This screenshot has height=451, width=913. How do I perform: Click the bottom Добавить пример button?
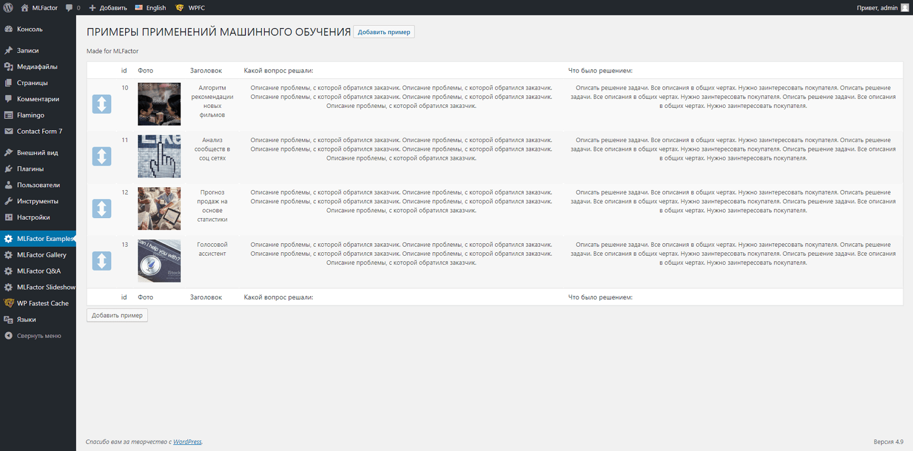(117, 315)
